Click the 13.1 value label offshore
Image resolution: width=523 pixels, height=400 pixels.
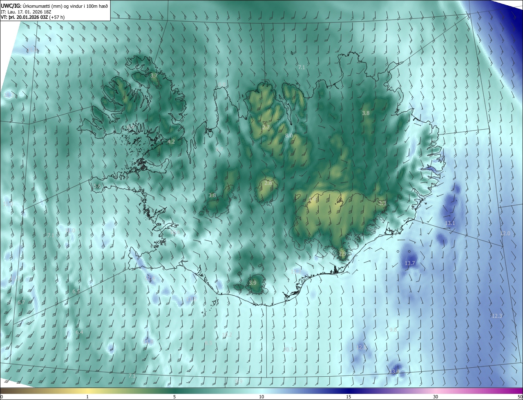click(x=450, y=223)
